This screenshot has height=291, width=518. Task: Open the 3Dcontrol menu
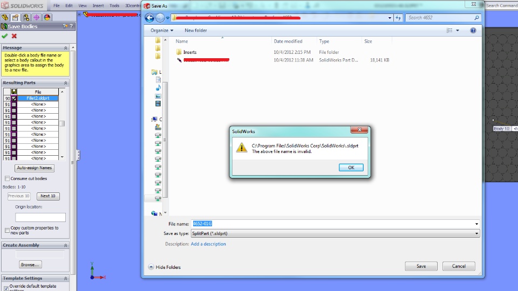(133, 5)
